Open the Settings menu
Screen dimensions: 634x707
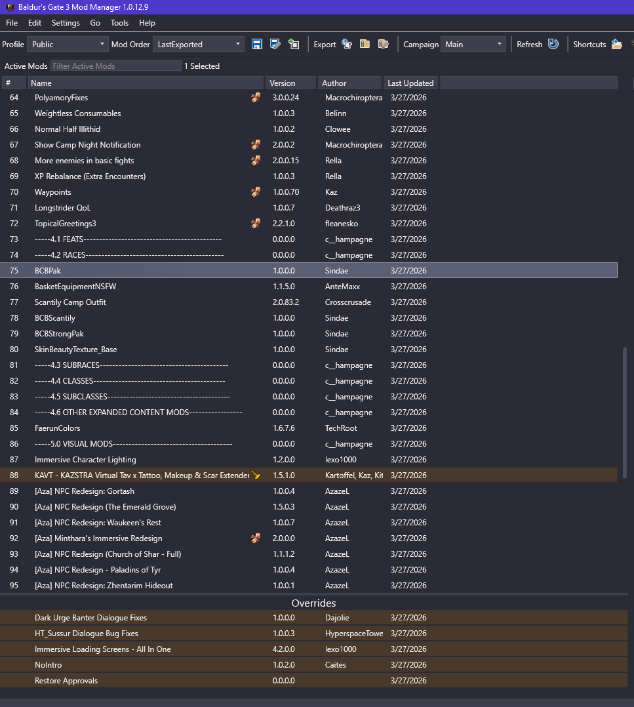coord(66,23)
